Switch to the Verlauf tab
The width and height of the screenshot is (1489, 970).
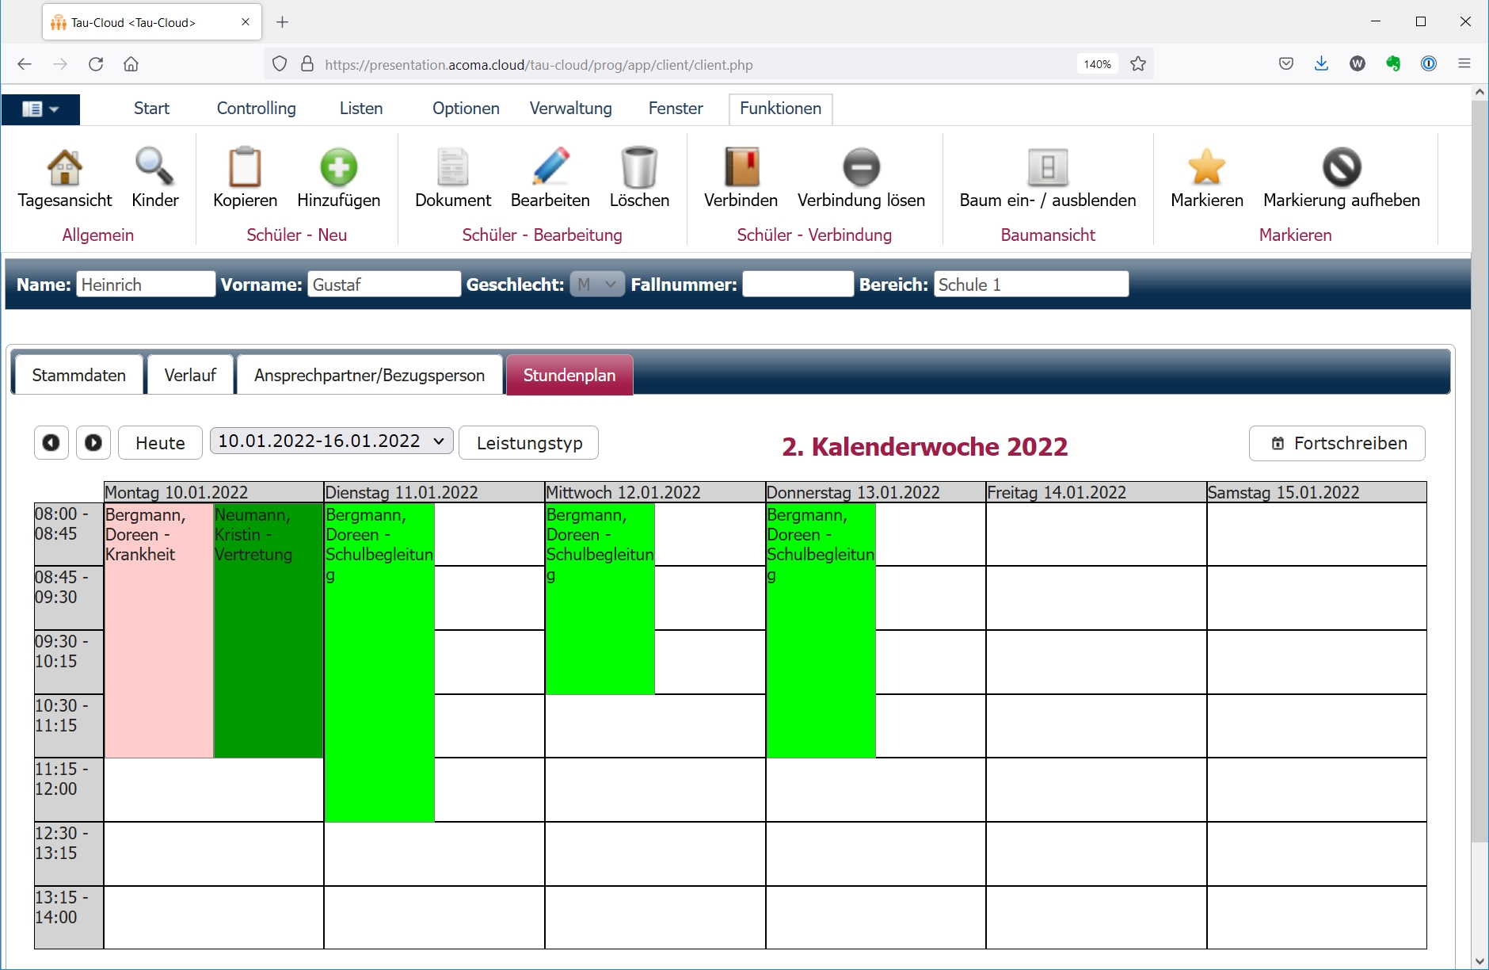pos(190,375)
